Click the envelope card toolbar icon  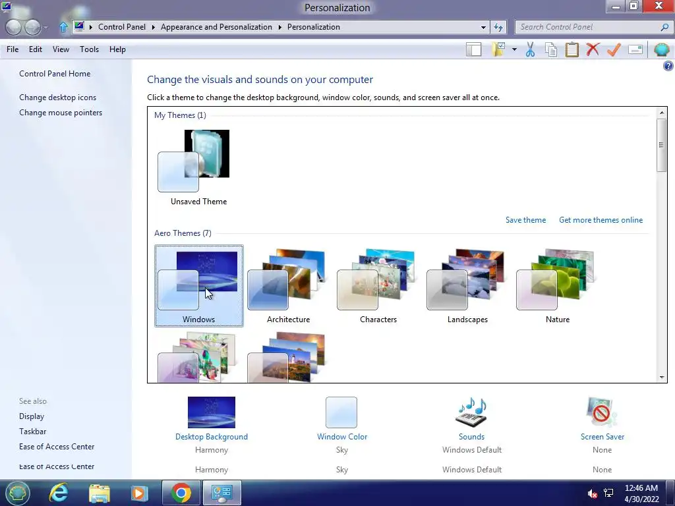click(x=635, y=49)
